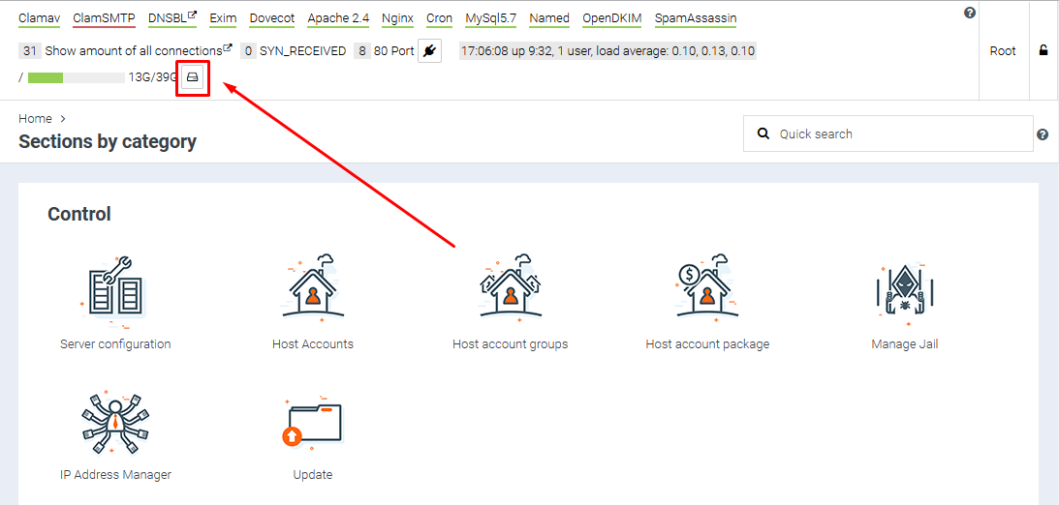Viewport: 1059px width, 505px height.
Task: Click the Cron service link
Action: tap(440, 18)
